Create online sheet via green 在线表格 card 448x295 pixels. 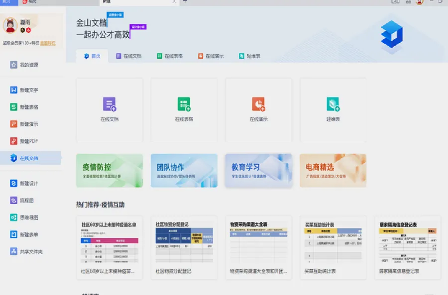point(184,110)
